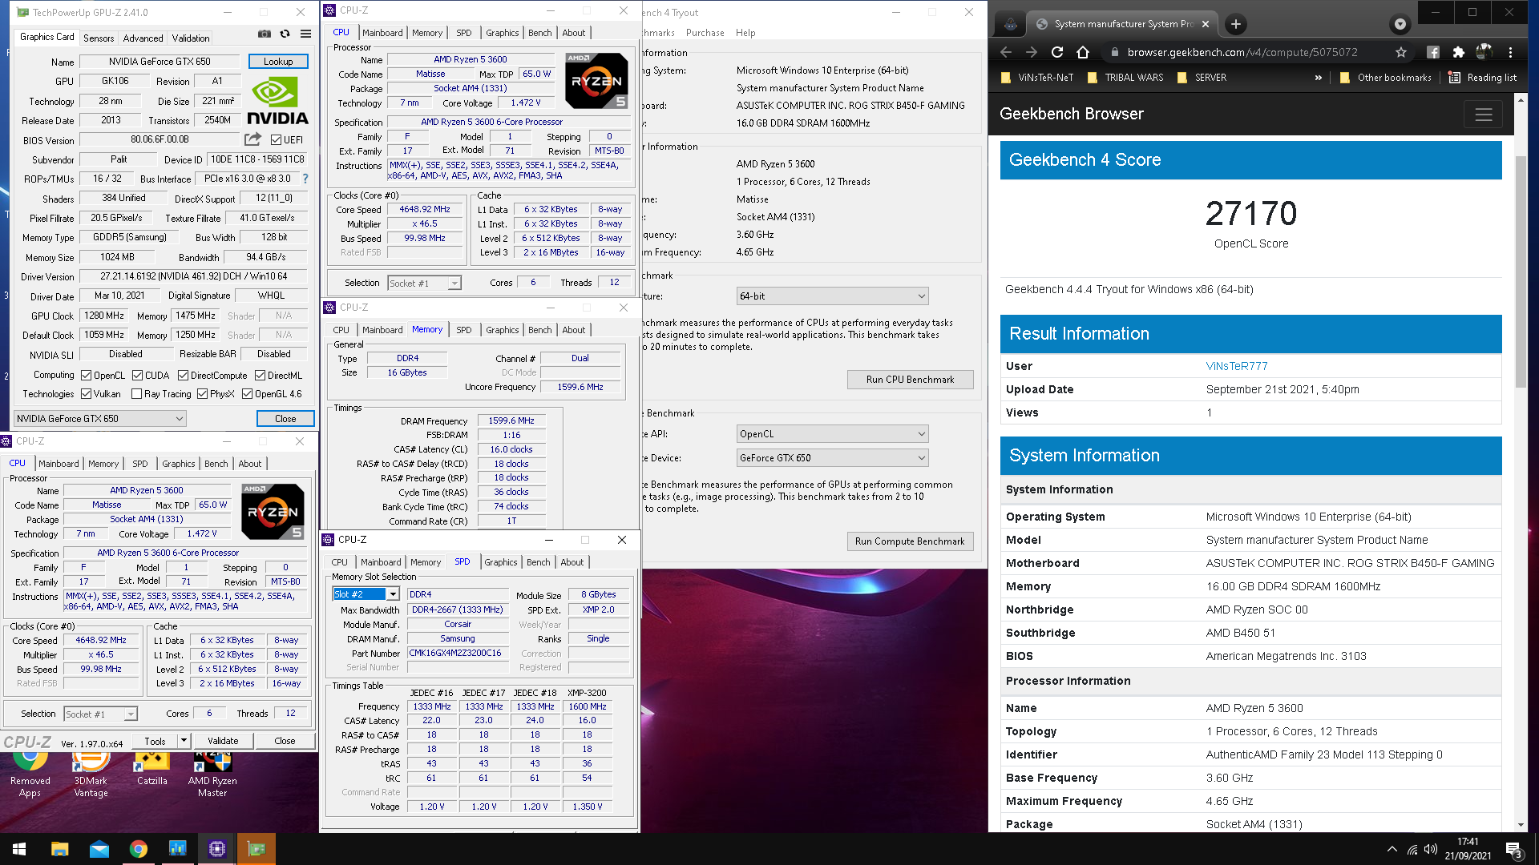This screenshot has height=865, width=1539.
Task: Click the Chrome reload page icon
Action: pyautogui.click(x=1057, y=52)
